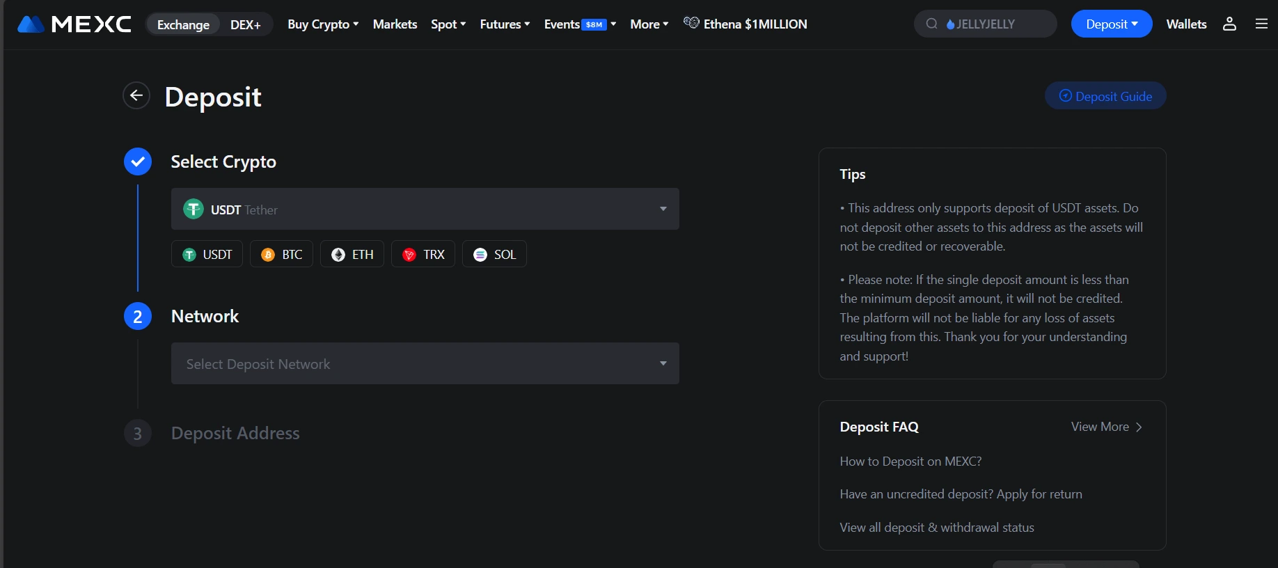1278x568 pixels.
Task: Click the Ethena promo icon
Action: [x=691, y=23]
